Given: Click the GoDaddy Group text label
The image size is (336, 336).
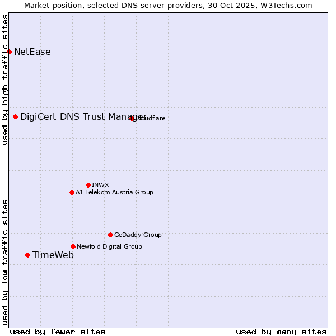Looking at the screenshot, I should click(138, 235).
